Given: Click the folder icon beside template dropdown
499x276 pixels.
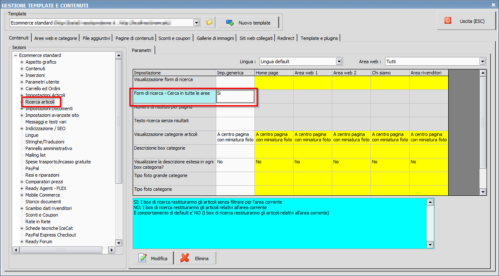Looking at the screenshot, I should click(x=209, y=22).
